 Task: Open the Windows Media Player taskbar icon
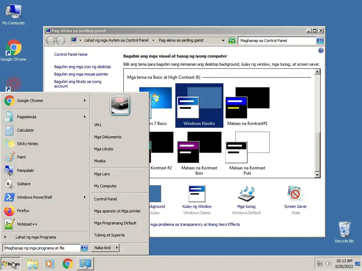pos(49,264)
